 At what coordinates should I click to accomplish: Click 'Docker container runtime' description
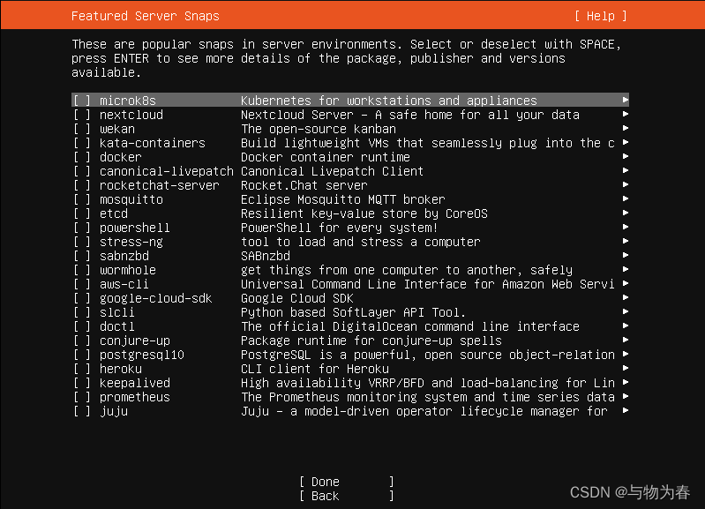click(326, 157)
